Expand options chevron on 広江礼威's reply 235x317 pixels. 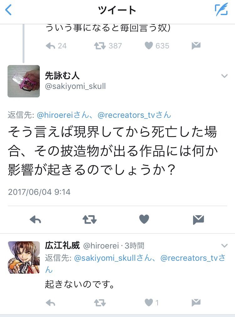(224, 246)
